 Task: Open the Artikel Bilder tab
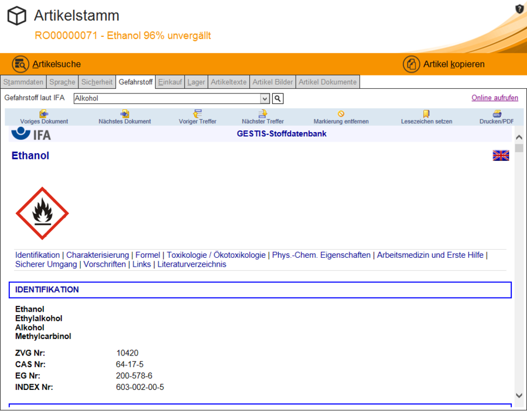click(x=272, y=82)
